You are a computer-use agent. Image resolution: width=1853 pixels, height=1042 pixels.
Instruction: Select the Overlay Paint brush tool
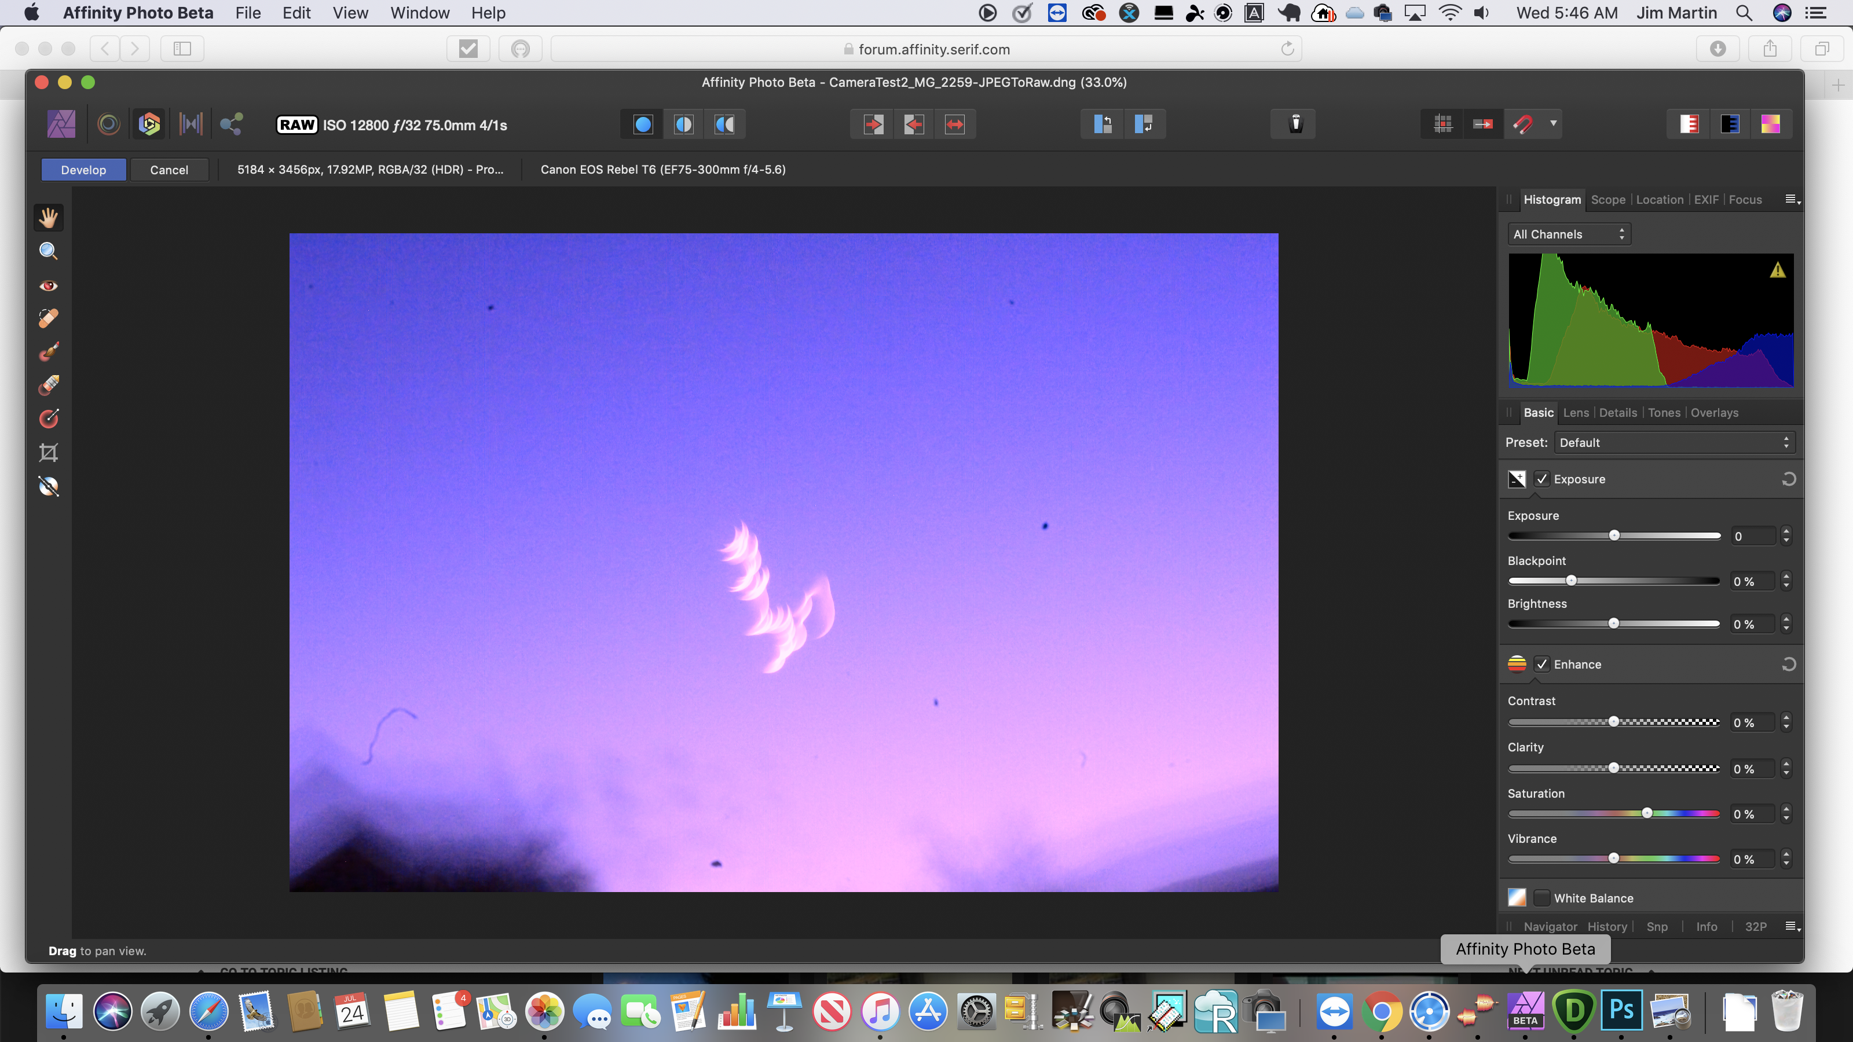[48, 351]
